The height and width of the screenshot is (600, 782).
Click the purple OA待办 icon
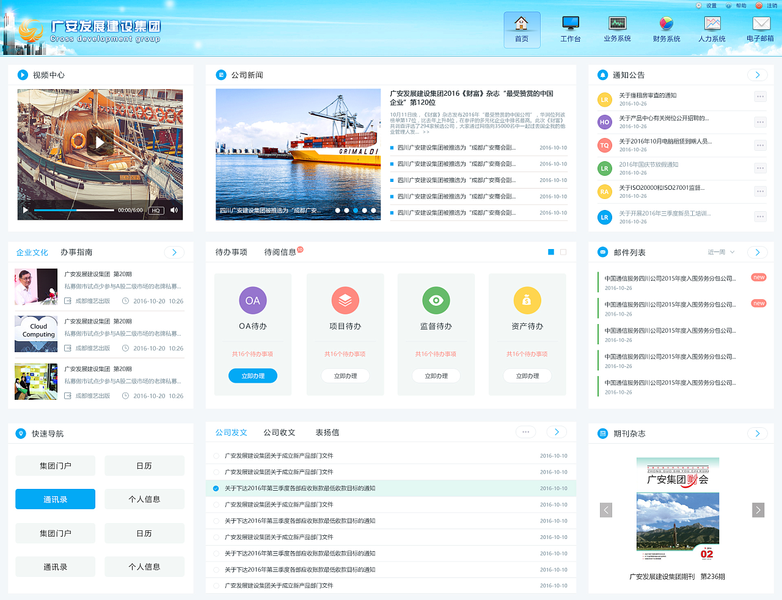point(252,300)
